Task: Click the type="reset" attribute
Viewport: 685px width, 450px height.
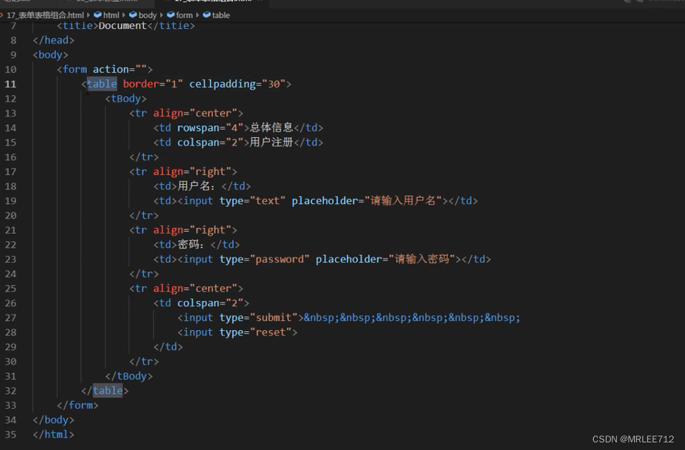Action: tap(255, 333)
